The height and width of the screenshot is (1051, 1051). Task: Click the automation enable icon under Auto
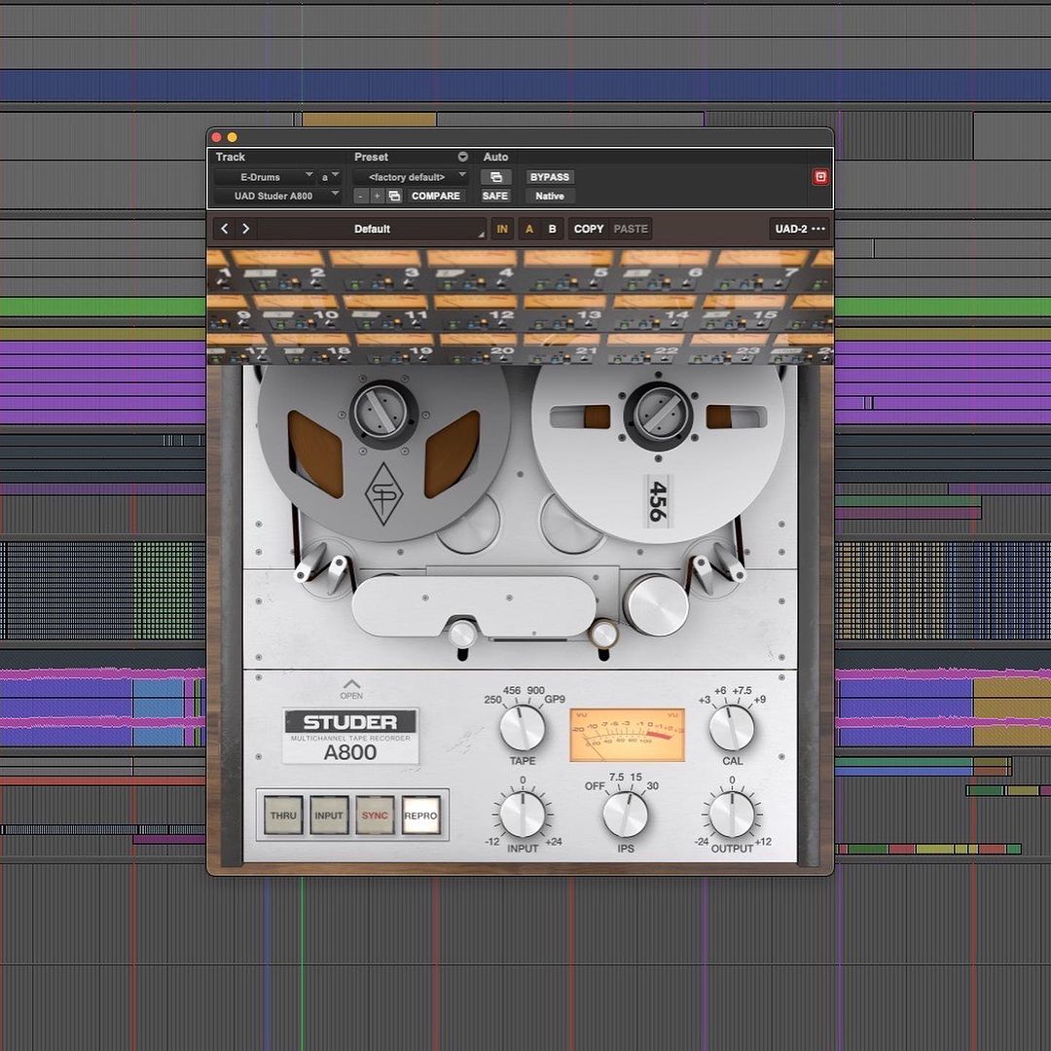pyautogui.click(x=496, y=177)
